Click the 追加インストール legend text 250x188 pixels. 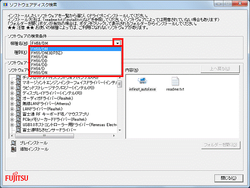(x=34, y=149)
